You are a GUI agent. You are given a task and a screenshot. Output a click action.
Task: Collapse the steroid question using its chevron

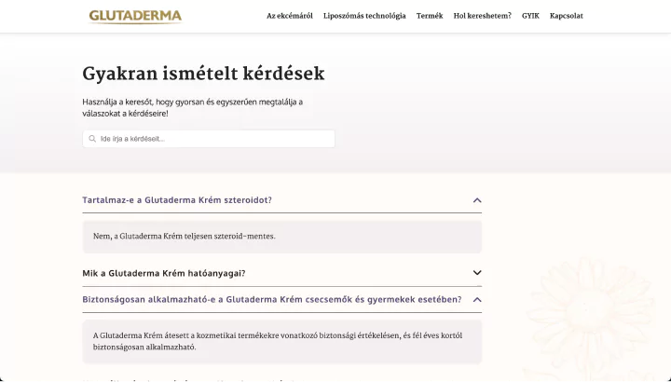tap(477, 200)
